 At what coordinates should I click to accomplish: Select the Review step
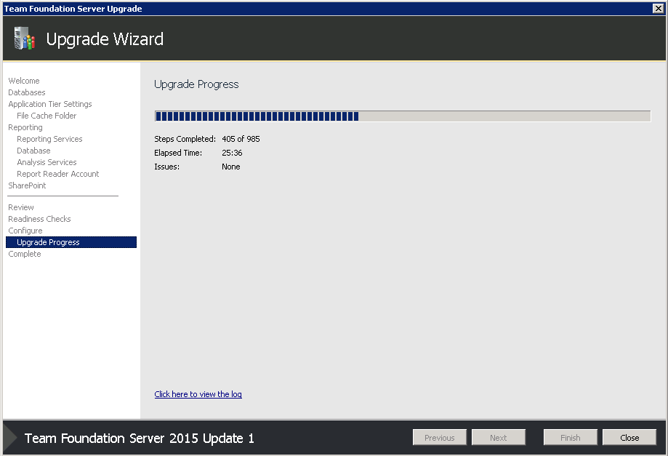pos(21,207)
